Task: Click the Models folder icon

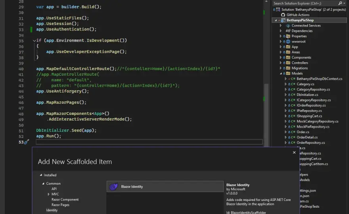Action: coord(288,73)
